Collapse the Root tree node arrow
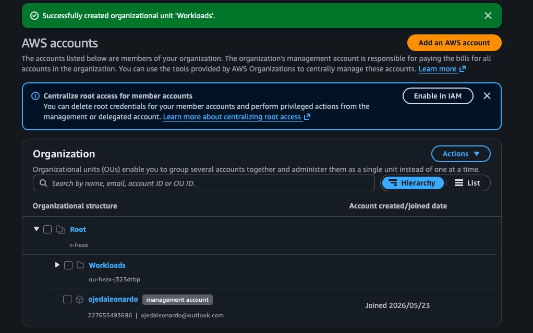This screenshot has width=533, height=333. pos(37,229)
